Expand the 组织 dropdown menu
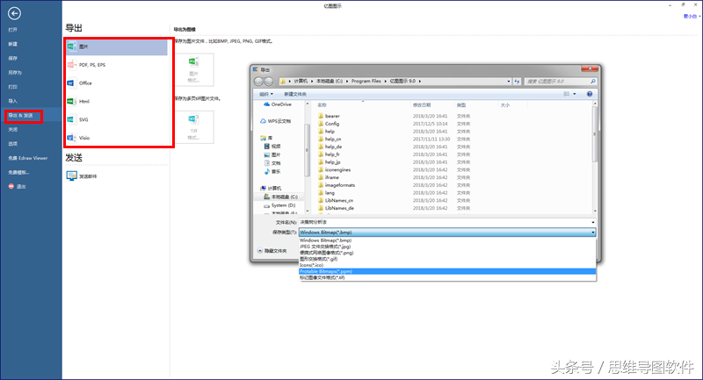Image resolution: width=703 pixels, height=380 pixels. pyautogui.click(x=265, y=93)
